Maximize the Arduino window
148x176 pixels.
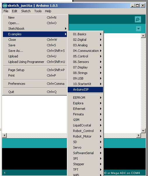click(x=137, y=6)
